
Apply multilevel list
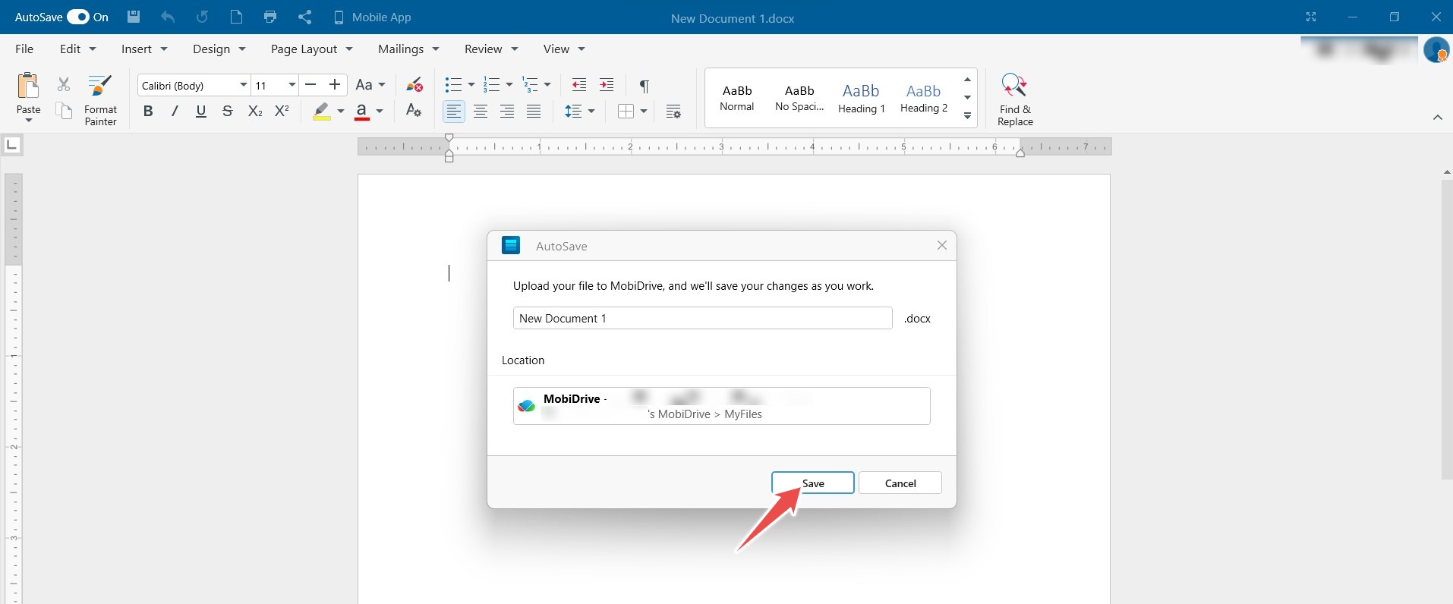tap(531, 85)
